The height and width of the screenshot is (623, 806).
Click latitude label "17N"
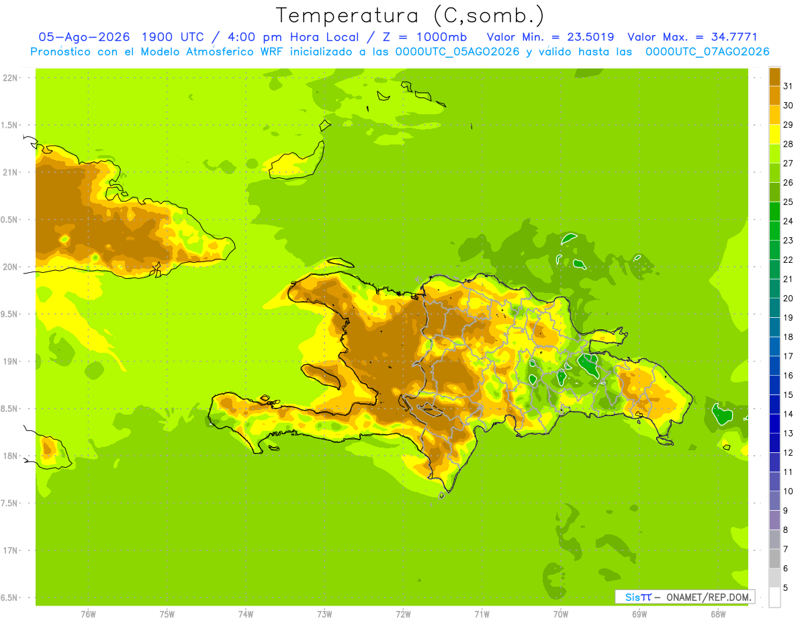point(9,550)
